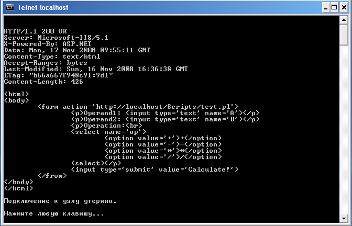Click the vertical scrollbar thumb
352x226 pixels.
coord(344,35)
